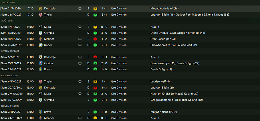This screenshot has height=121, width=260.
Task: Open Triglav team name on 28/7/2029
Action: coord(49,15)
